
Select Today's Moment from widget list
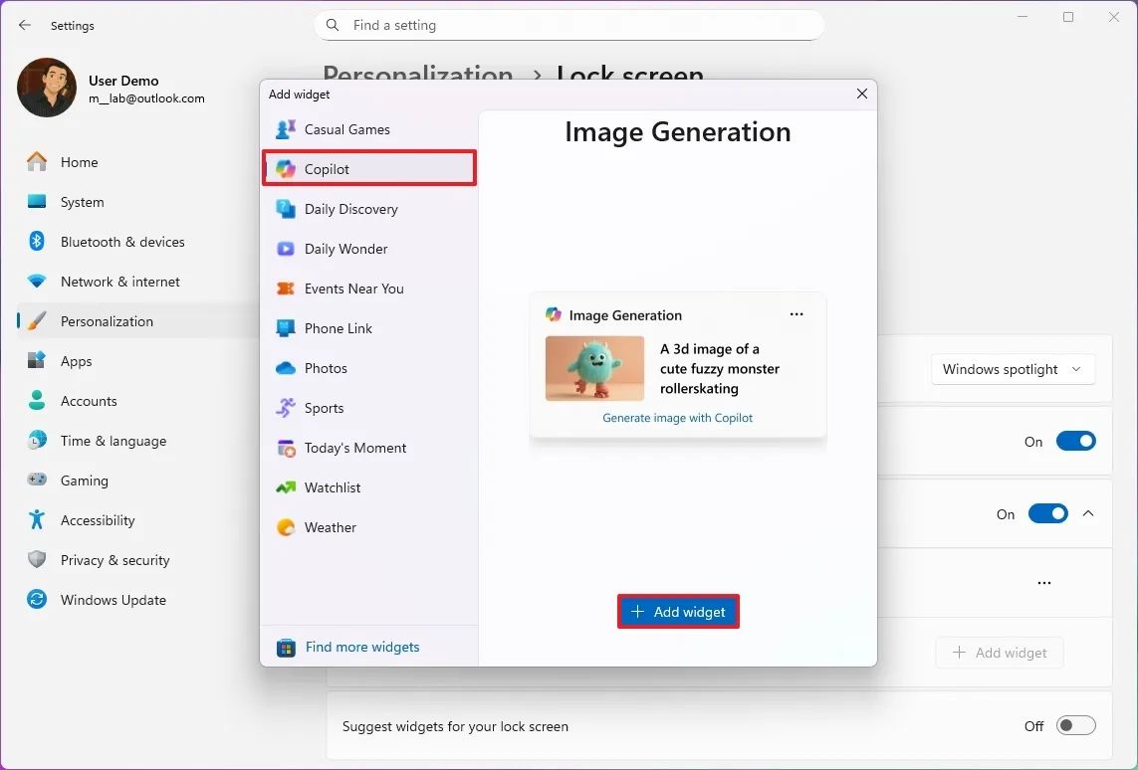(354, 448)
